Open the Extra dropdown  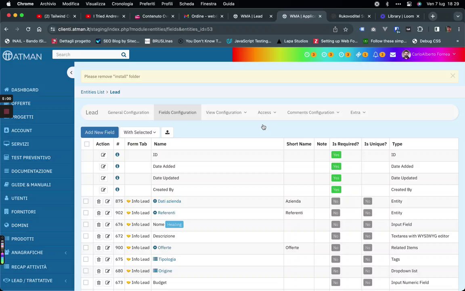click(x=358, y=112)
